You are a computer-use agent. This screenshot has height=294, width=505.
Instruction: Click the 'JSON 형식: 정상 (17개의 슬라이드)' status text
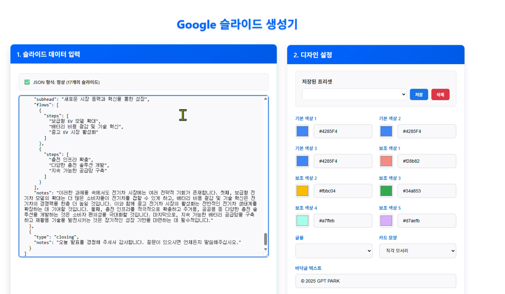coord(66,82)
